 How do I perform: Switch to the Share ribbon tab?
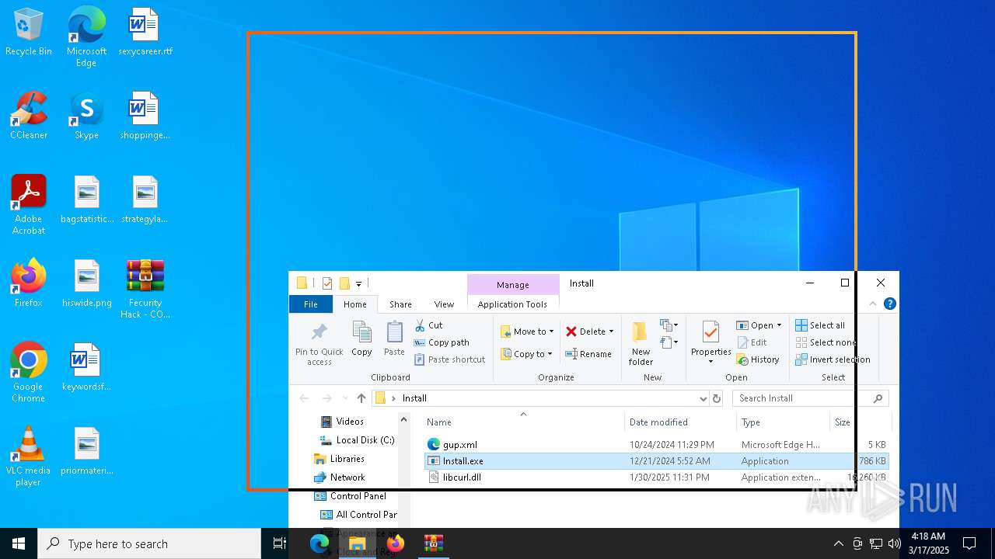(x=400, y=304)
